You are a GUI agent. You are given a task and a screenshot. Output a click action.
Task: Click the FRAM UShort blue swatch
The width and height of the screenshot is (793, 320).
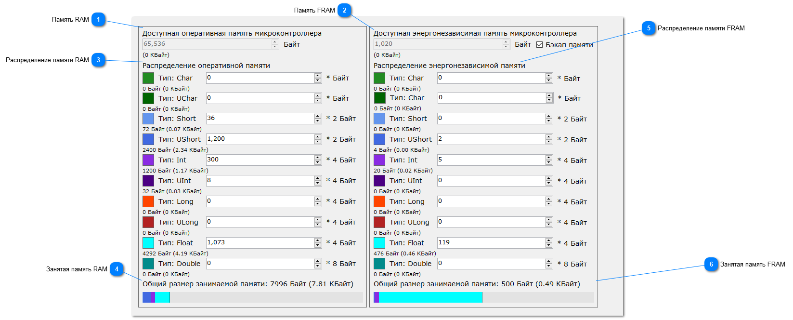click(379, 139)
